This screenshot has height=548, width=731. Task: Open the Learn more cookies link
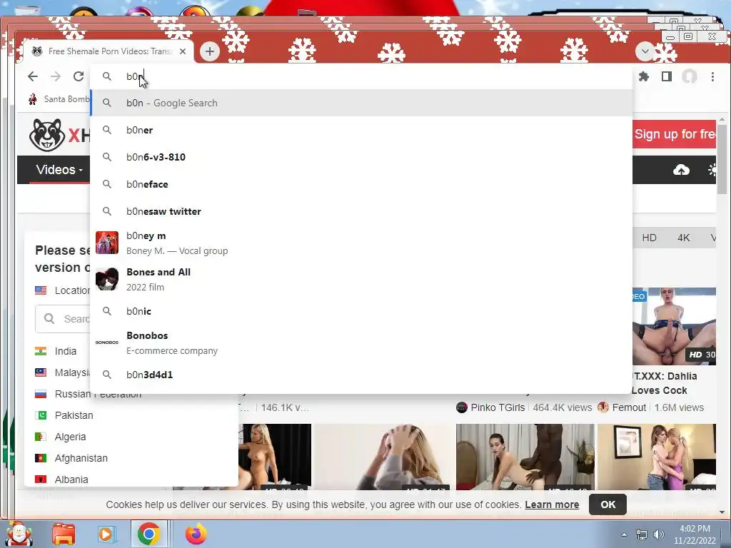pos(552,504)
